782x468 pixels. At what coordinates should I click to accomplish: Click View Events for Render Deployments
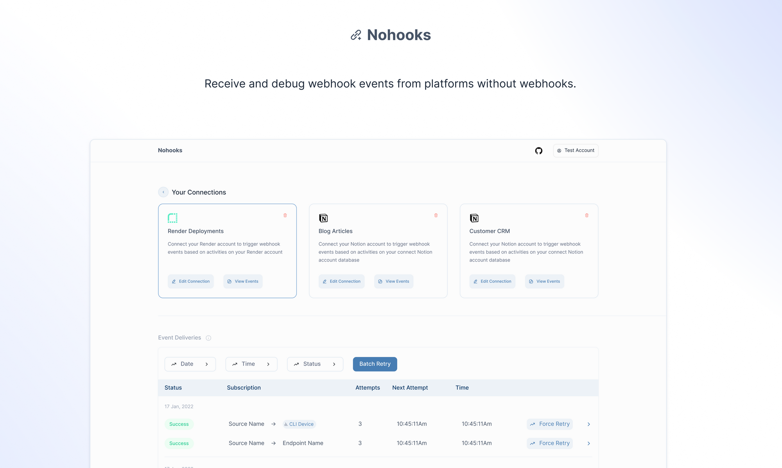pos(243,281)
